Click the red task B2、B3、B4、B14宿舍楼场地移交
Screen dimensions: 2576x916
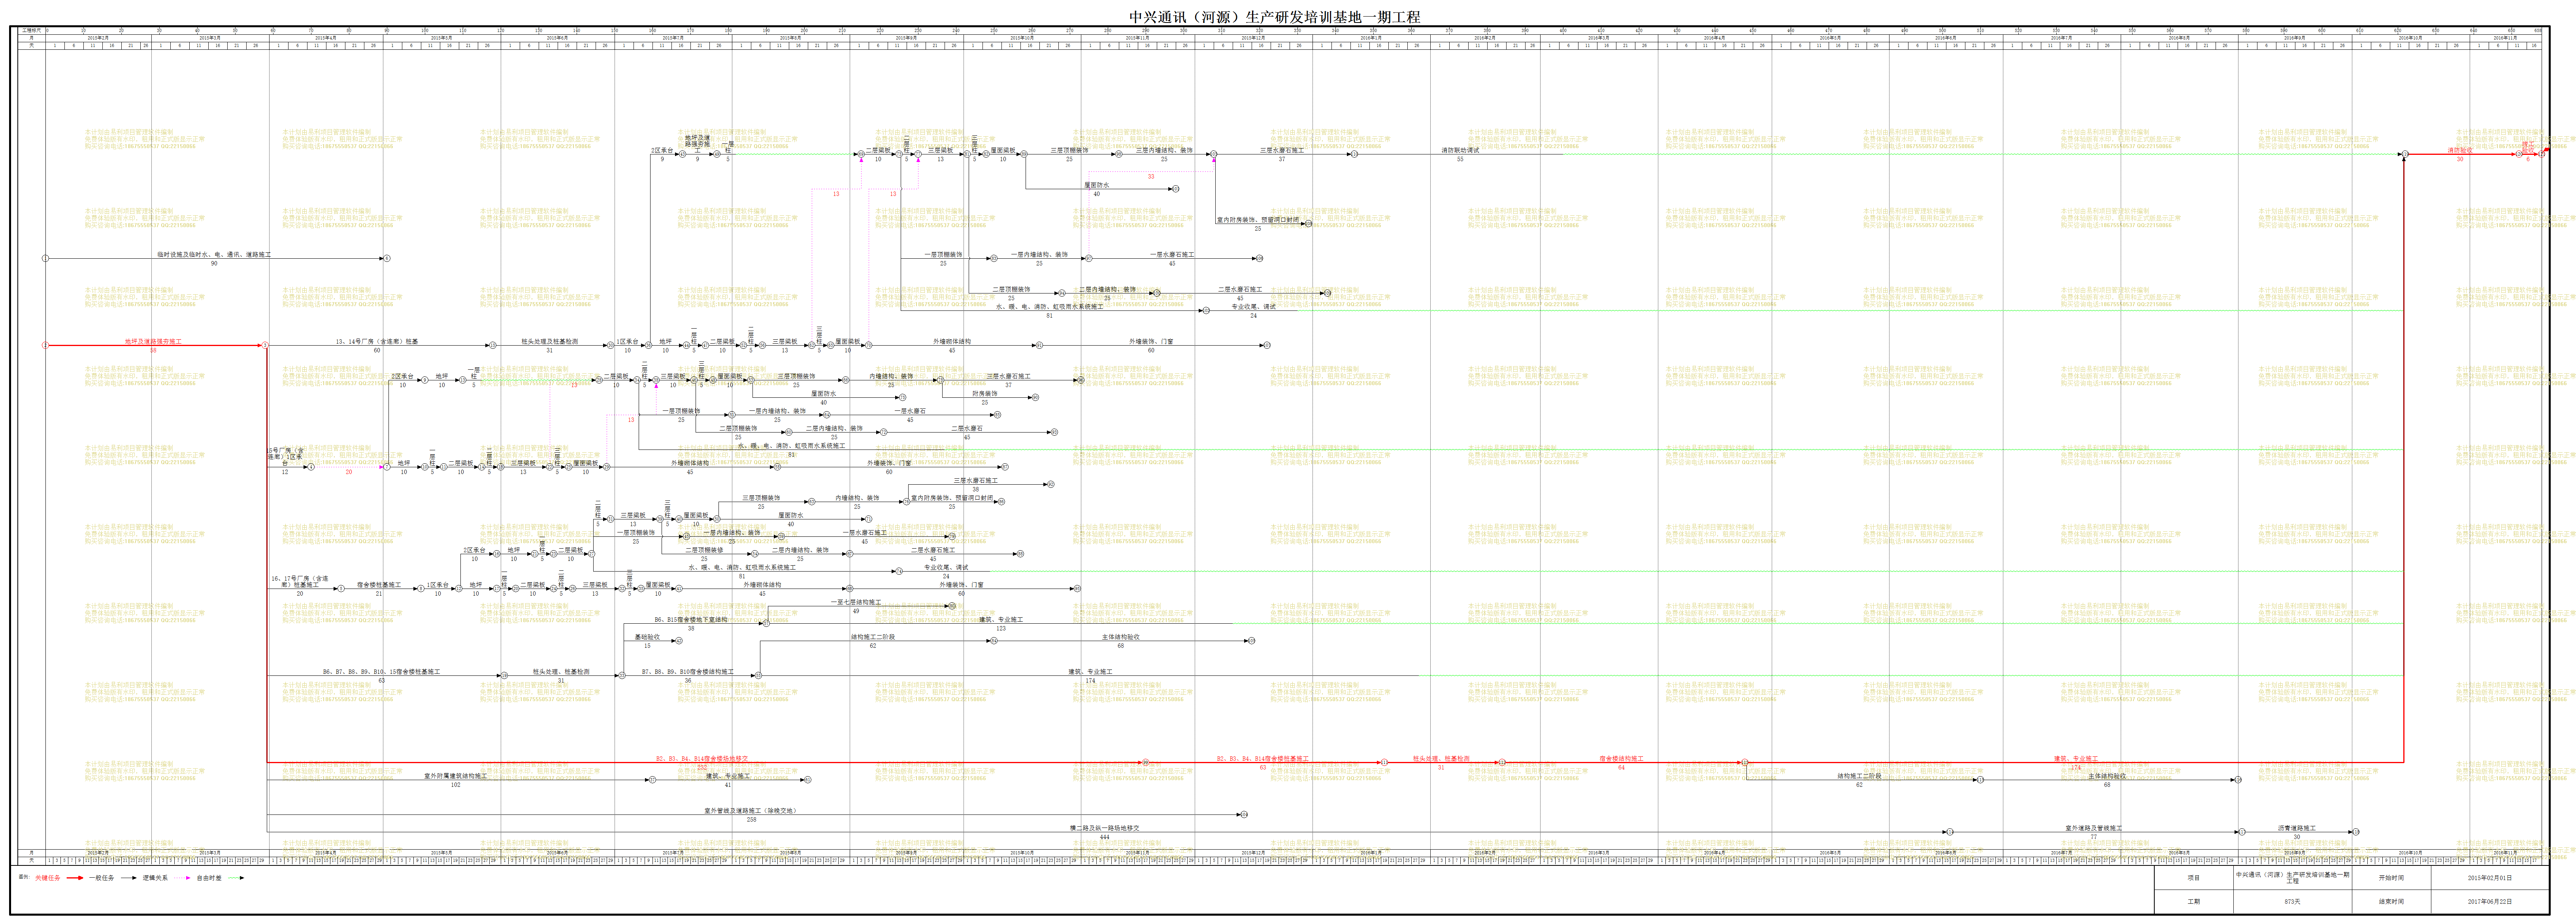coord(702,759)
